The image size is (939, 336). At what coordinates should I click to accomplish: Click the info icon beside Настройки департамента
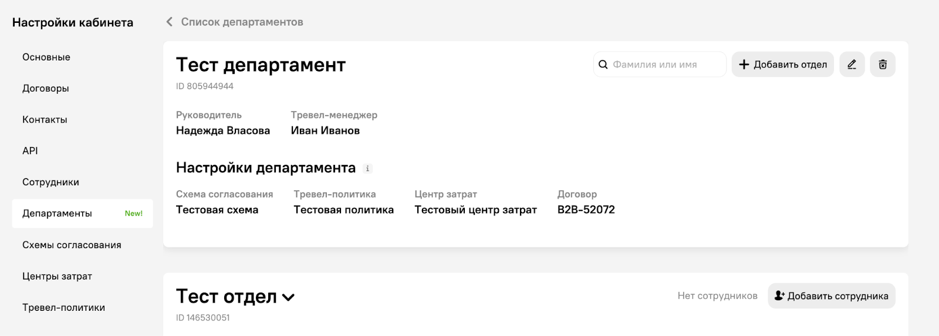tap(367, 168)
